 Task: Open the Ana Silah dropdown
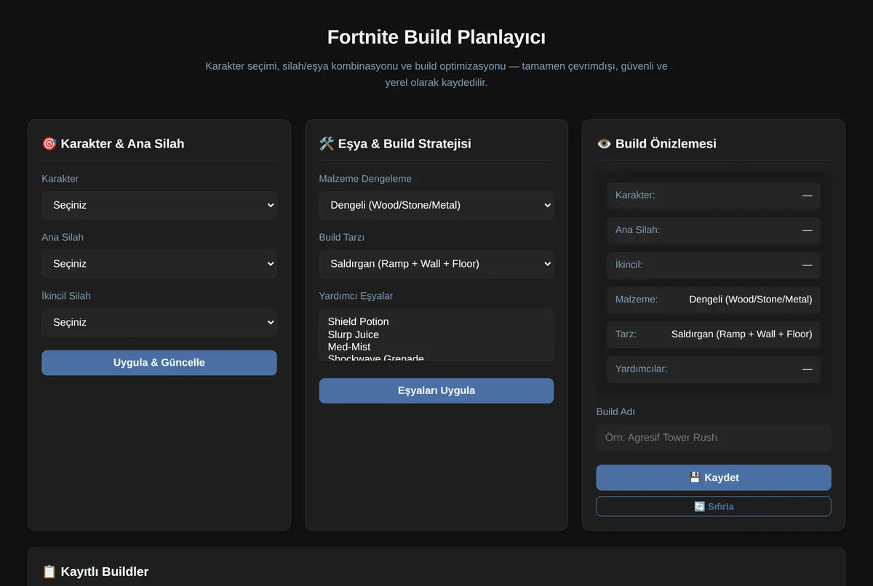click(159, 264)
